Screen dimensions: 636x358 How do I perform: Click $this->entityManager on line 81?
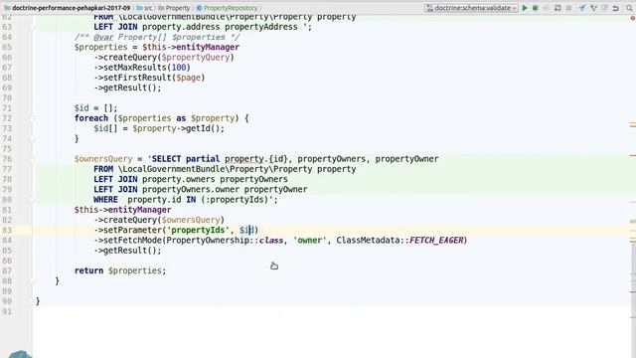(x=122, y=210)
